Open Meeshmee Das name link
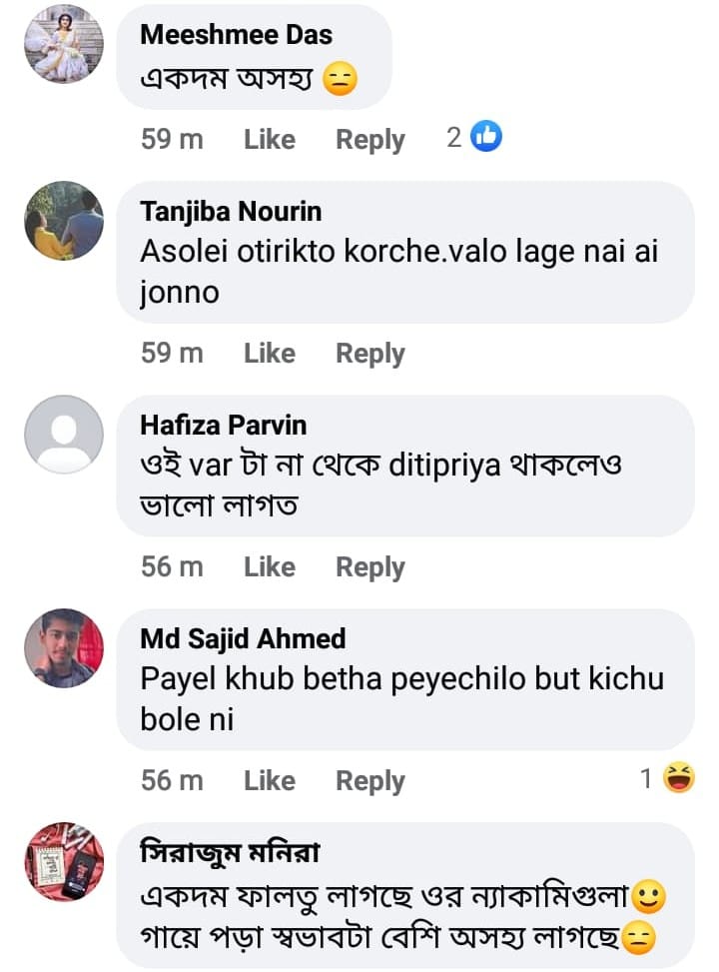The image size is (719, 972). [237, 34]
